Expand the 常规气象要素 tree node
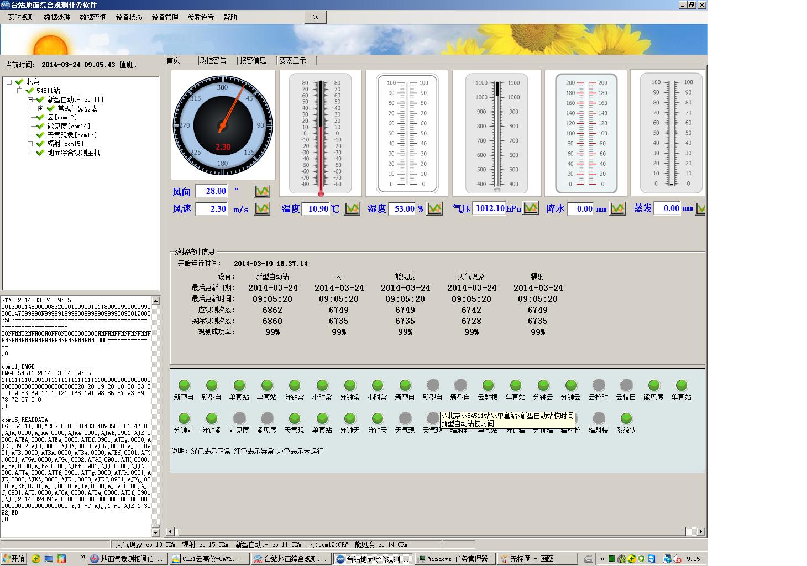 40,108
